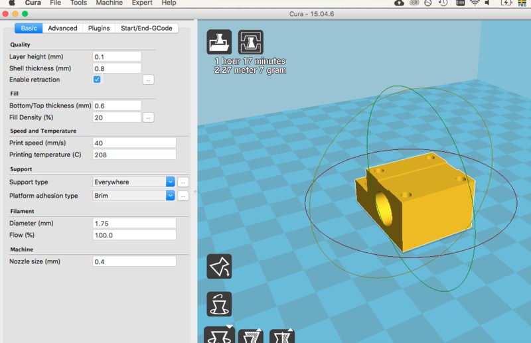Click the Layer height input field

pyautogui.click(x=117, y=56)
